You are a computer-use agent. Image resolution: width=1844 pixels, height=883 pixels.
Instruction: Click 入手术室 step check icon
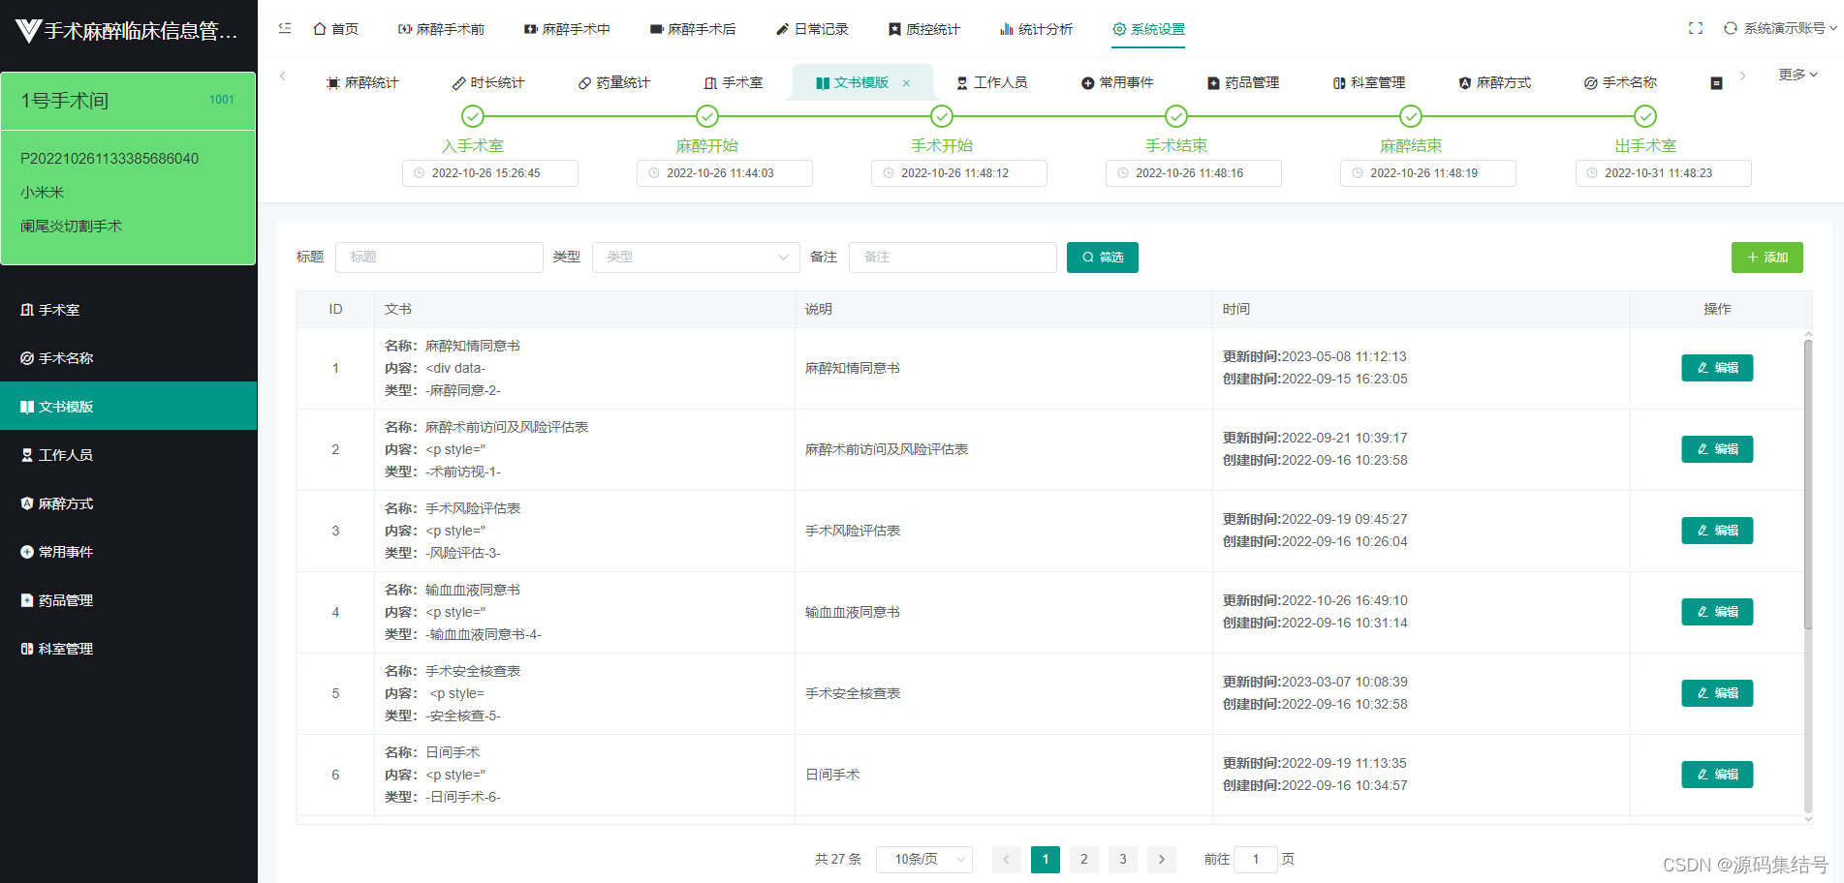pyautogui.click(x=473, y=116)
